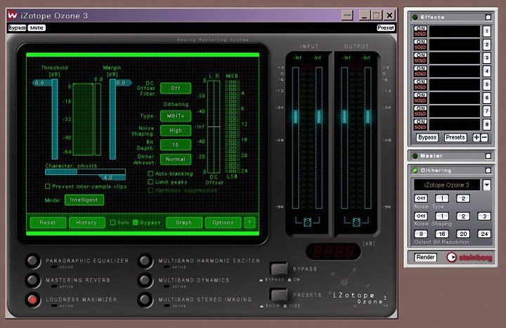
Task: Adjust the Threshold slider handle
Action: tap(42, 83)
